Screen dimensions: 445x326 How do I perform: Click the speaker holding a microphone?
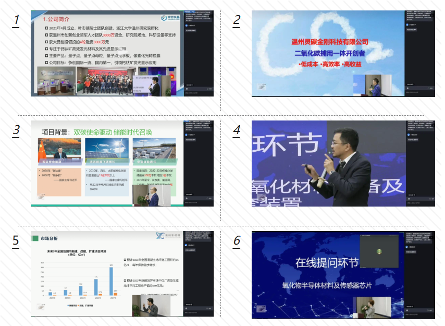point(341,167)
